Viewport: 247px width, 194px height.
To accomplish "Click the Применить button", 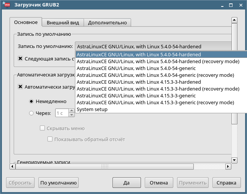I will pyautogui.click(x=193, y=183).
